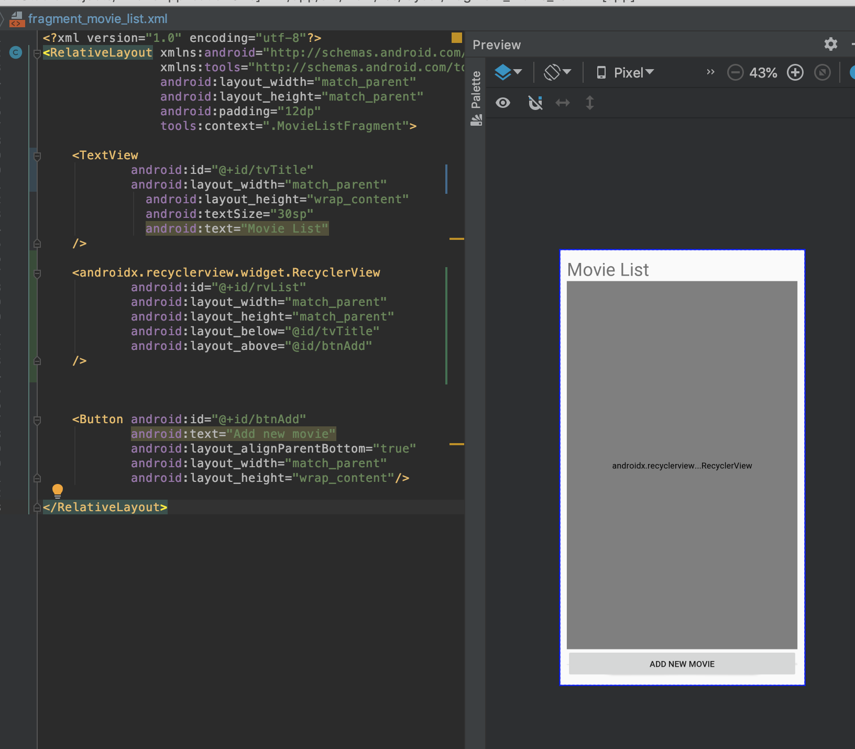855x749 pixels.
Task: Show more toolbar items via double chevron
Action: click(710, 72)
